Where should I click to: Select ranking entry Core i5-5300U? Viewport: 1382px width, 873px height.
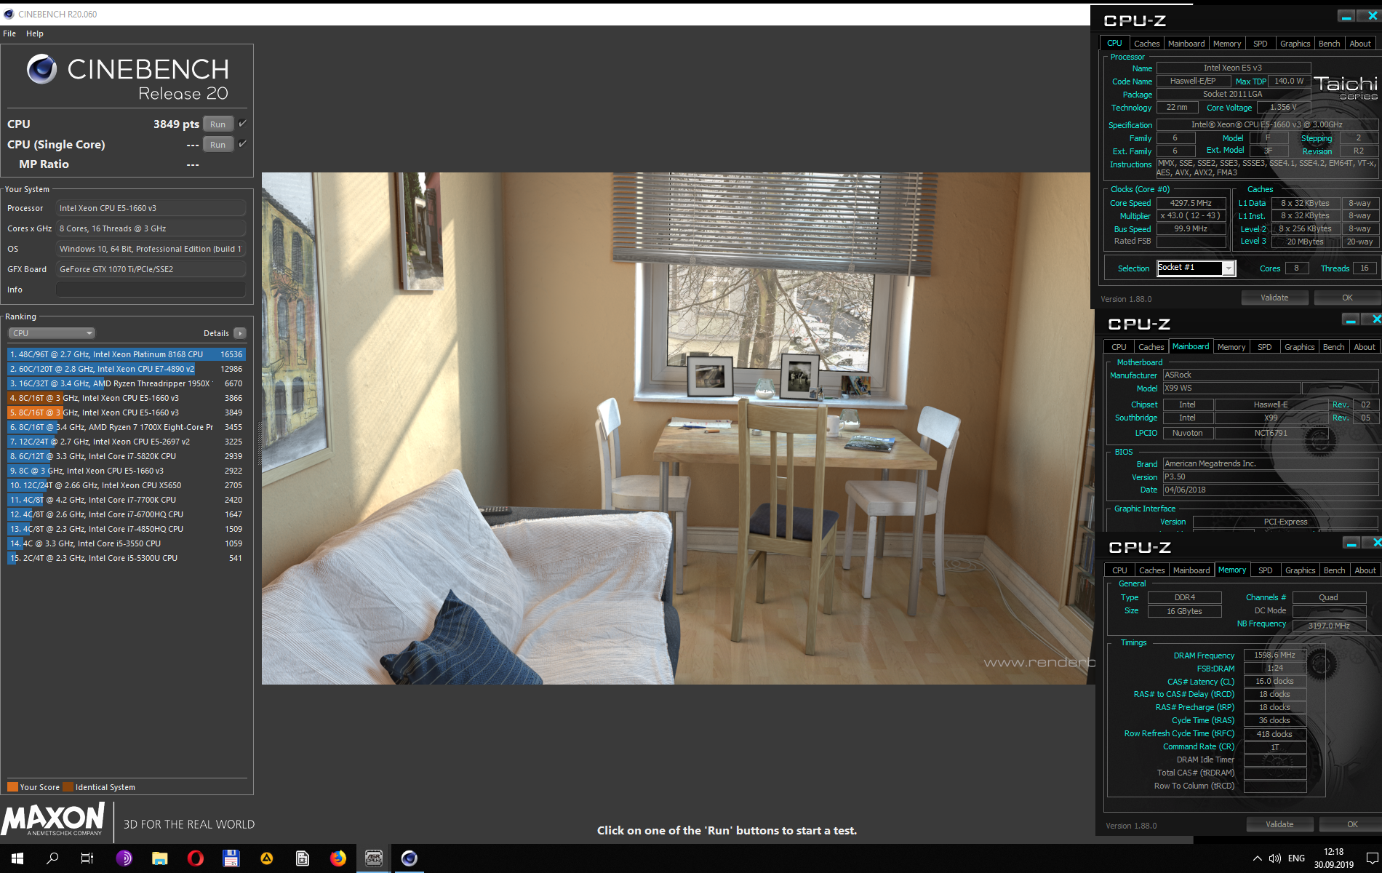127,558
